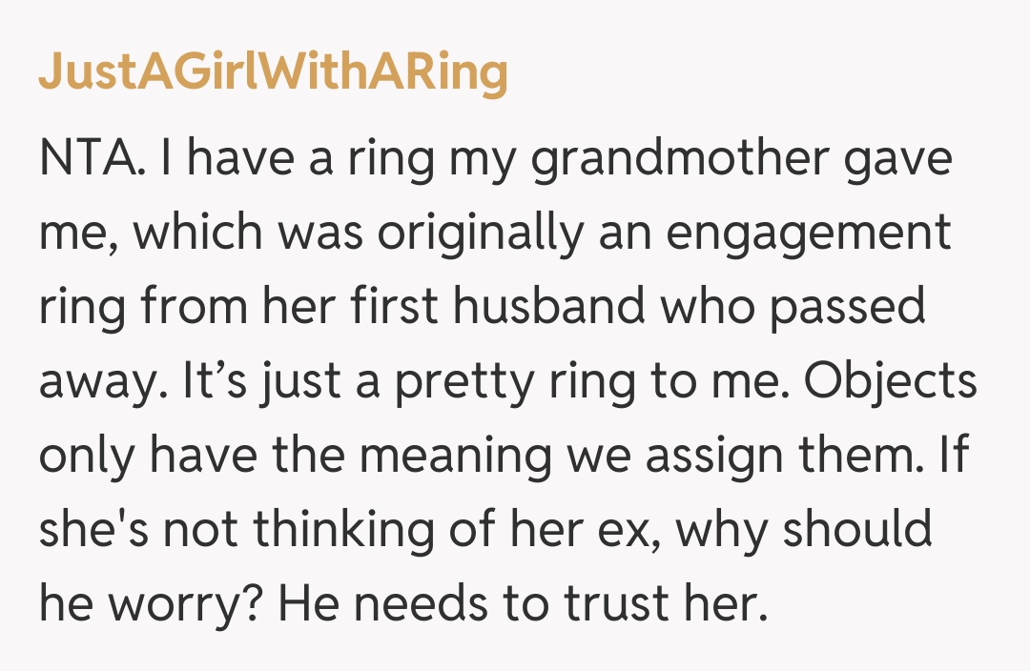1030x671 pixels.
Task: Click the word "should" in the comment
Action: [855, 529]
